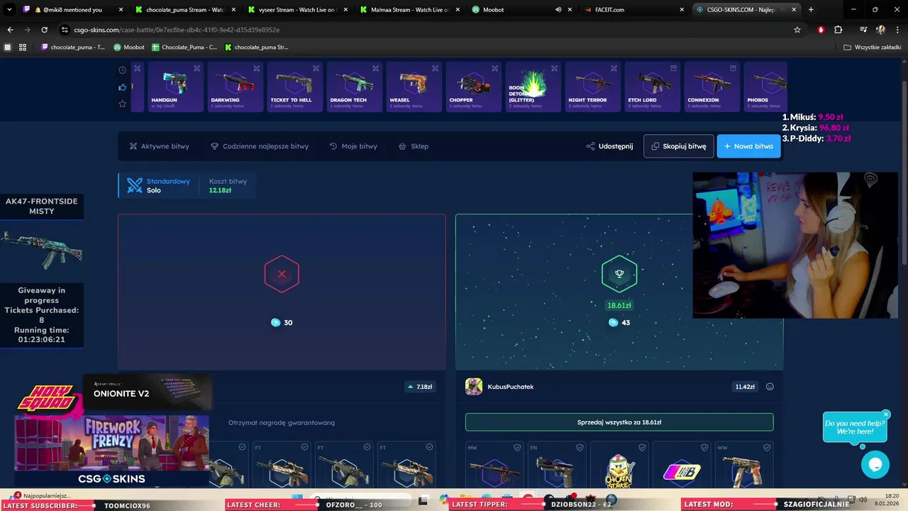Click the red X hexagon loser icon
Viewport: 908px width, 511px height.
[282, 274]
